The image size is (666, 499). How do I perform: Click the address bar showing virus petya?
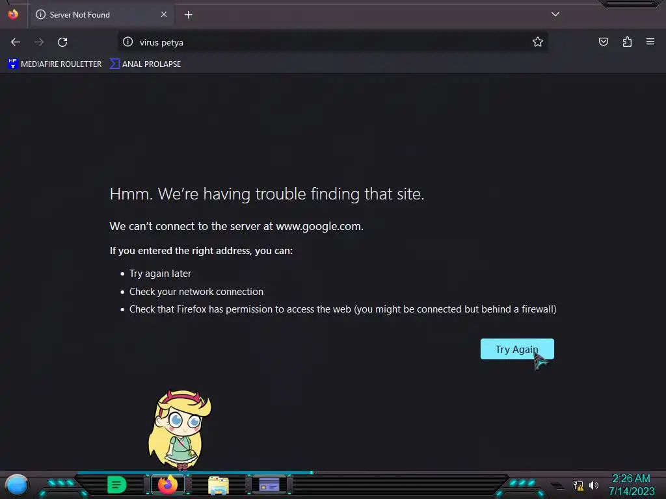[x=331, y=42]
